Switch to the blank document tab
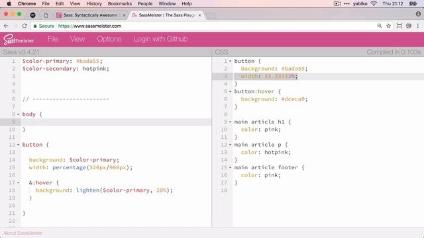424x238 pixels. point(46,15)
